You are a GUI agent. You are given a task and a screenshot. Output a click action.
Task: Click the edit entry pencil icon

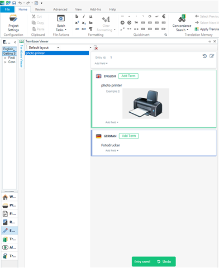point(212,56)
